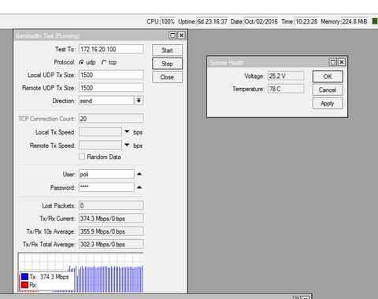Click the Local Tx Speed input field
The width and height of the screenshot is (378, 299).
pyautogui.click(x=100, y=131)
